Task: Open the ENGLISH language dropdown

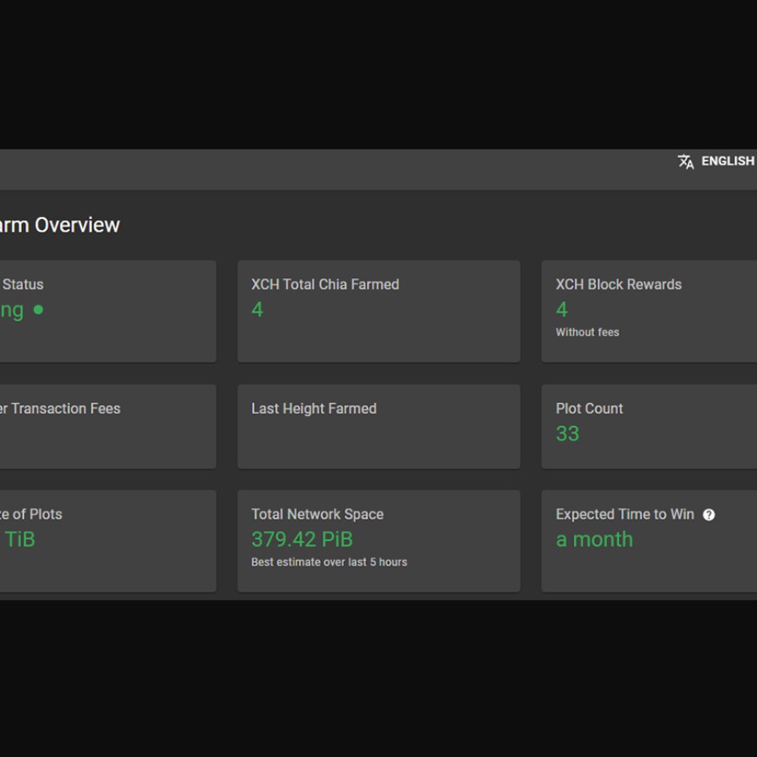Action: (727, 161)
